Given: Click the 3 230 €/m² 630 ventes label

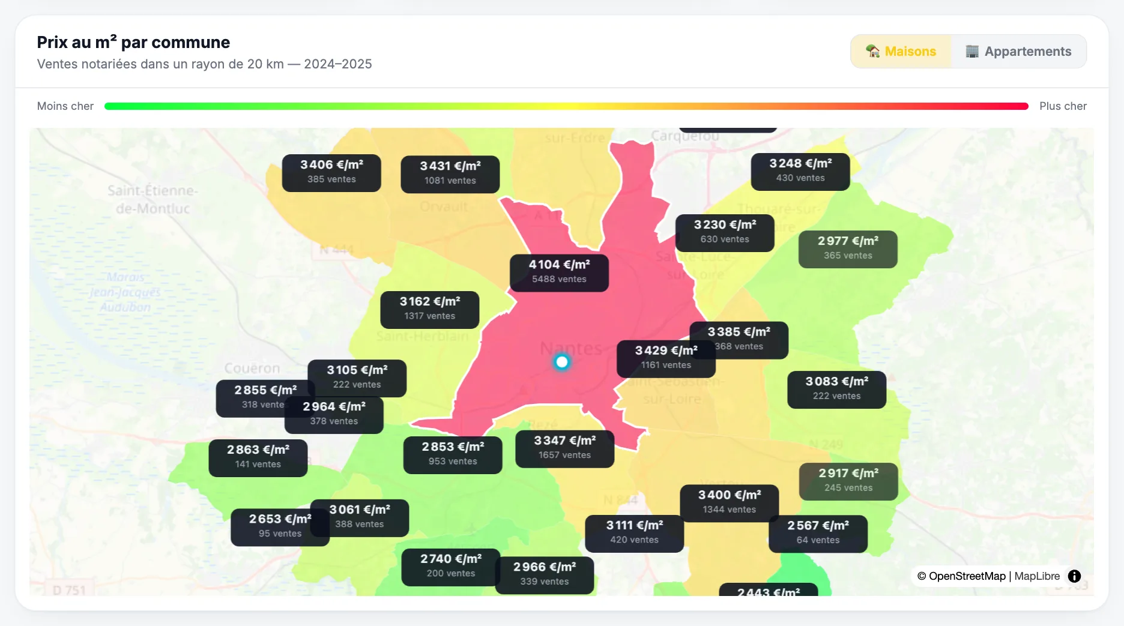Looking at the screenshot, I should pos(725,233).
